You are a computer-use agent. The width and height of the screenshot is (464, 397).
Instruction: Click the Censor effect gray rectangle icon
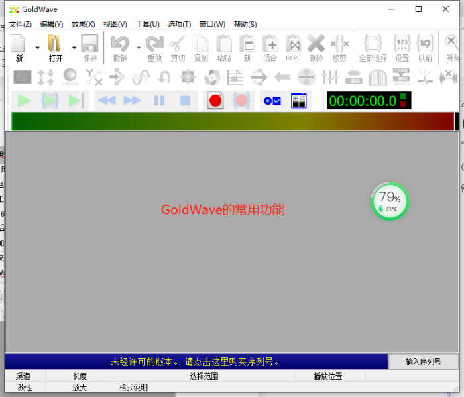click(23, 77)
